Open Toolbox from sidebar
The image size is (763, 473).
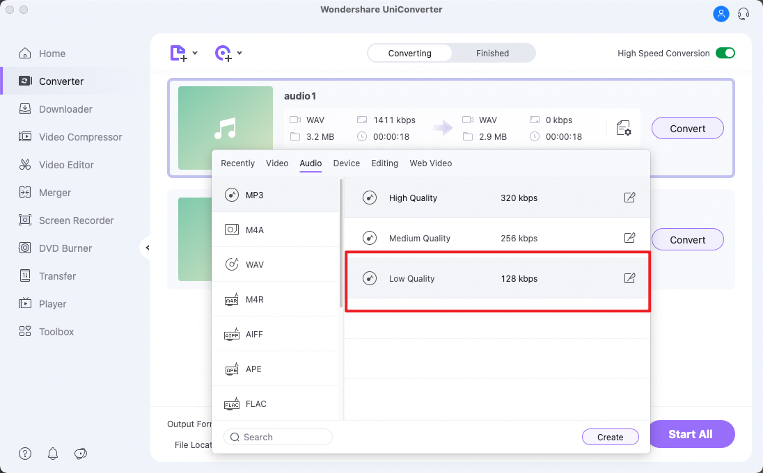pos(46,332)
